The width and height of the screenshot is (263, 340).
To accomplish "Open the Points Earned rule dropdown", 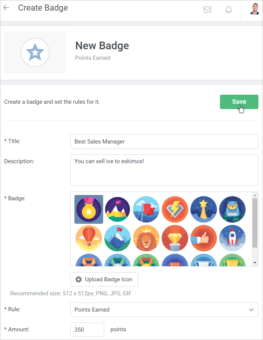I will tap(164, 309).
